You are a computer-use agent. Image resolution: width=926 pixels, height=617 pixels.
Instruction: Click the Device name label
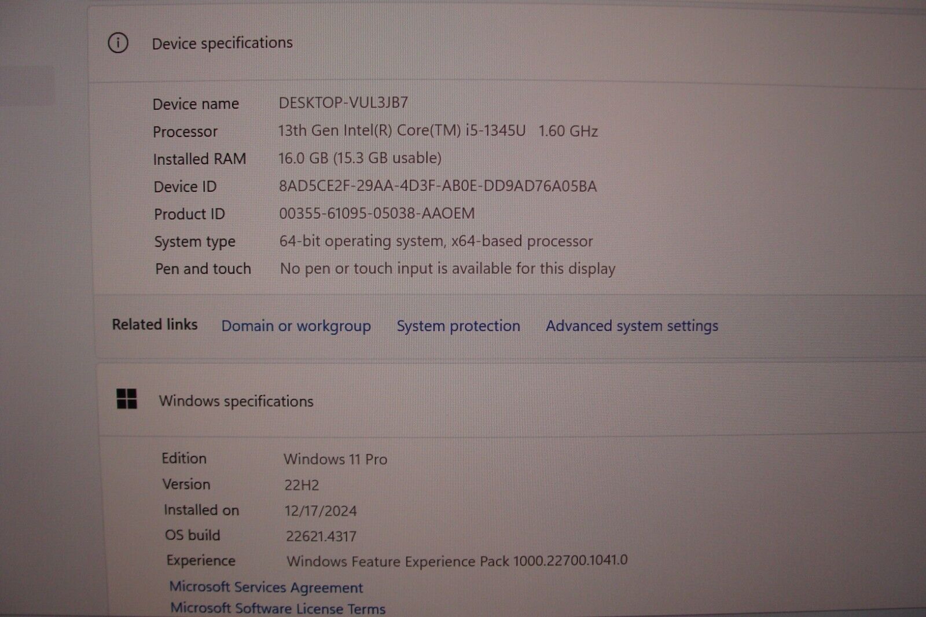click(196, 104)
